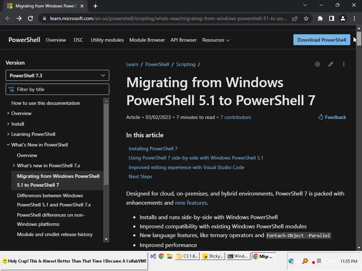Click the Scripting breadcrumb link
362x271 pixels.
point(186,64)
